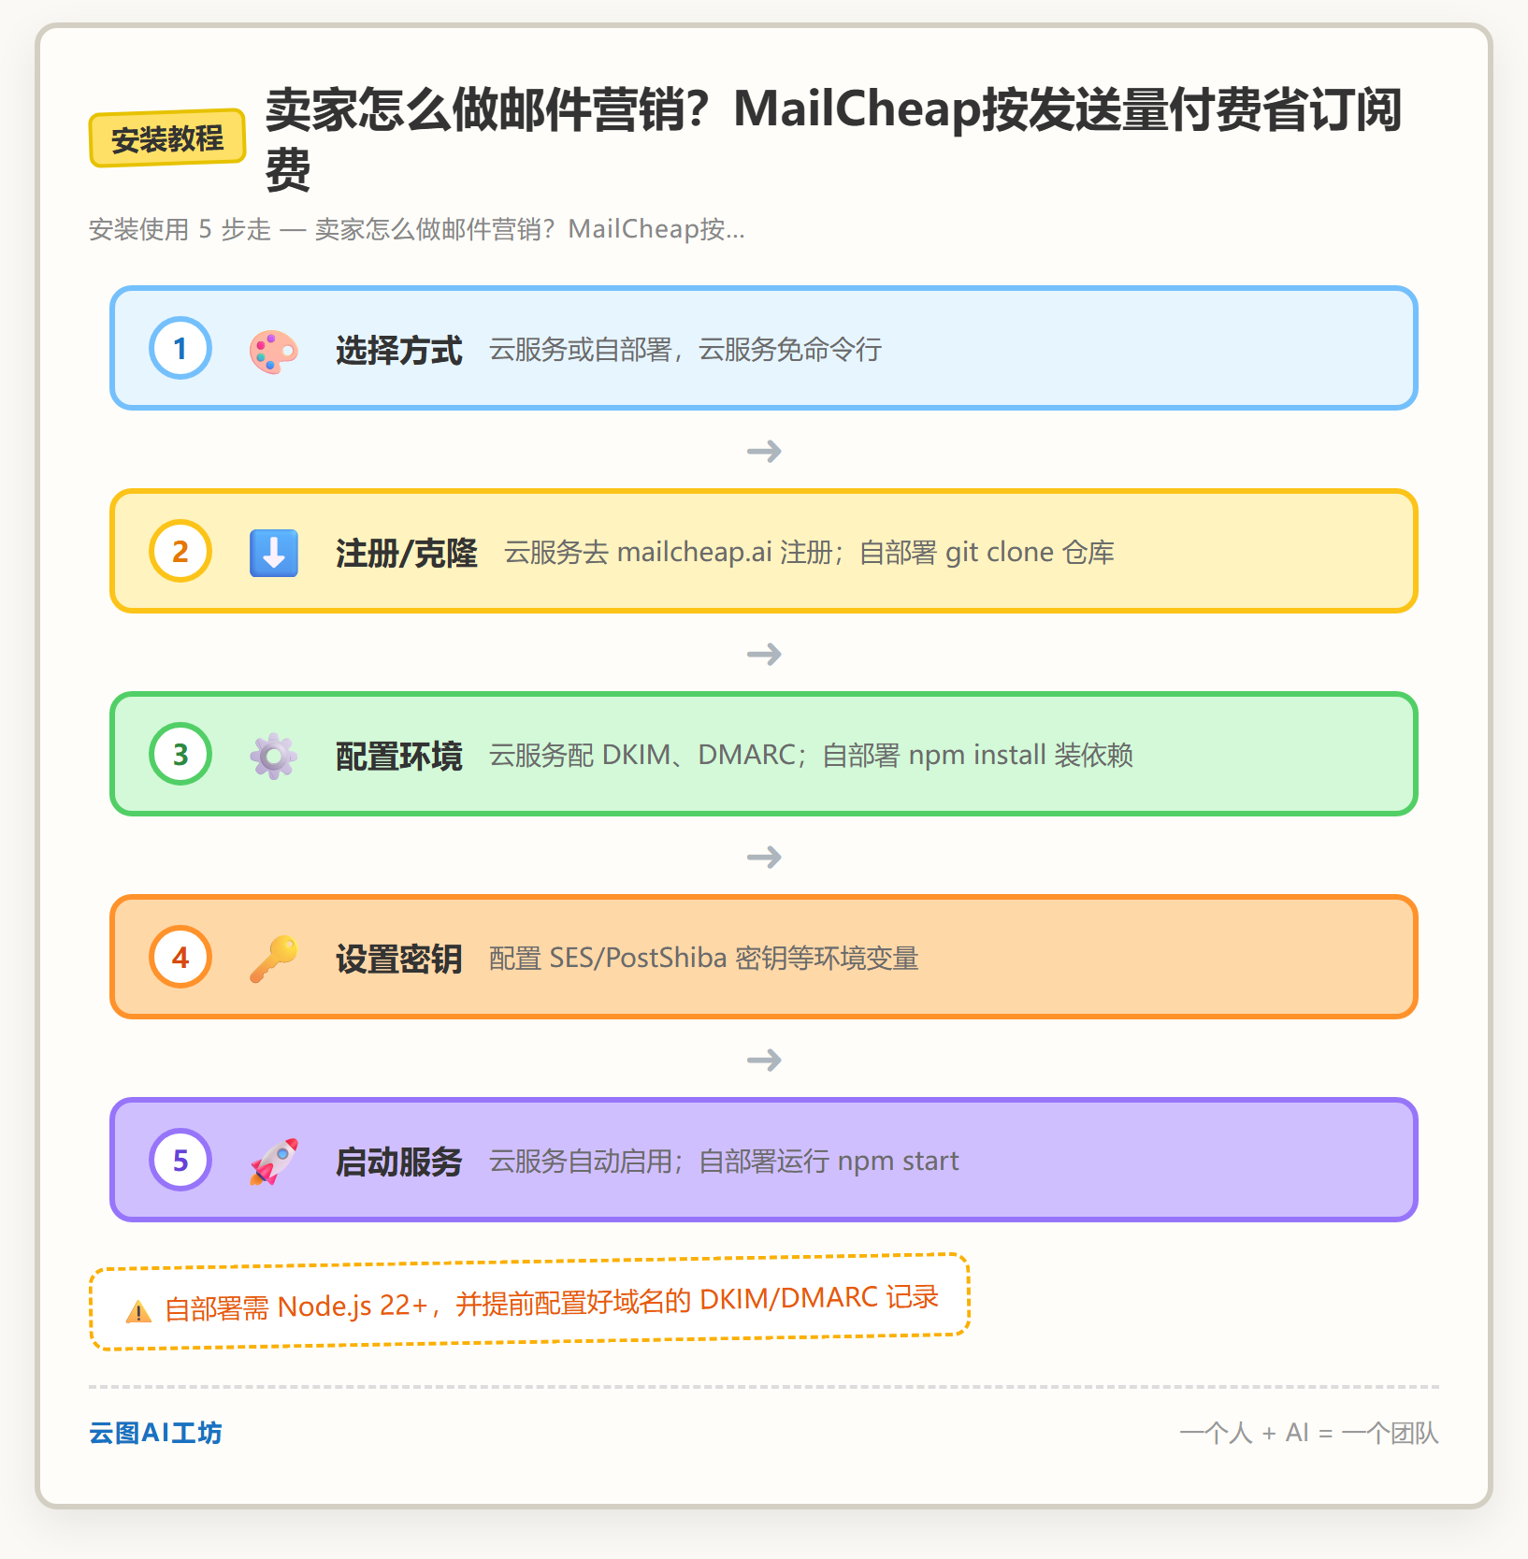This screenshot has width=1528, height=1559.
Task: Click the step number 5 circle
Action: click(180, 1161)
